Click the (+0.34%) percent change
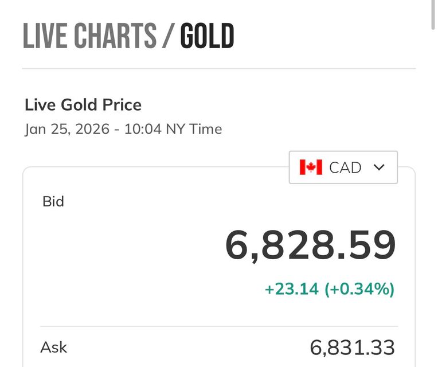438x367 pixels. (x=359, y=289)
